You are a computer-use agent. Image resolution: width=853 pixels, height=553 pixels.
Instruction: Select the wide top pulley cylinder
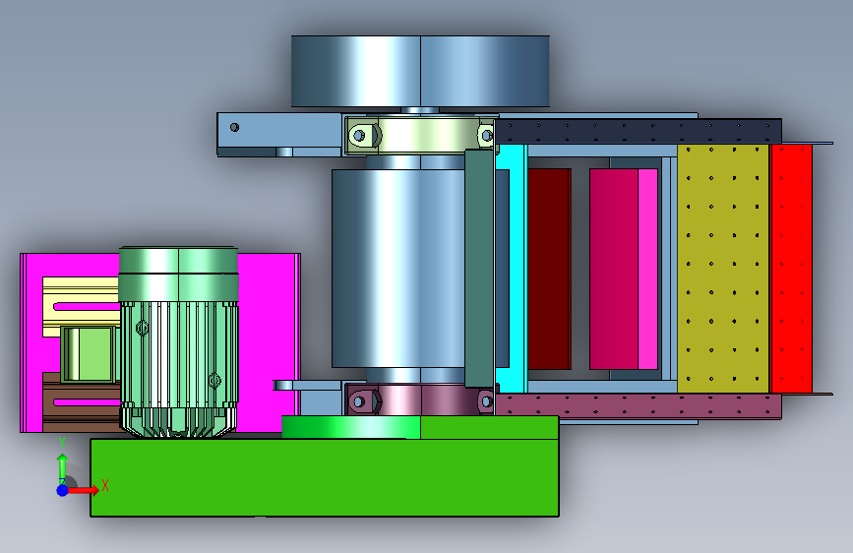point(420,71)
